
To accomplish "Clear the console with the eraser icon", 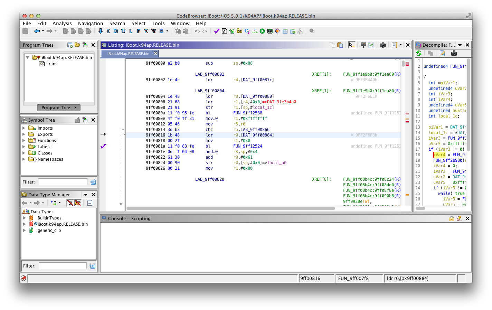I will pyautogui.click(x=459, y=218).
